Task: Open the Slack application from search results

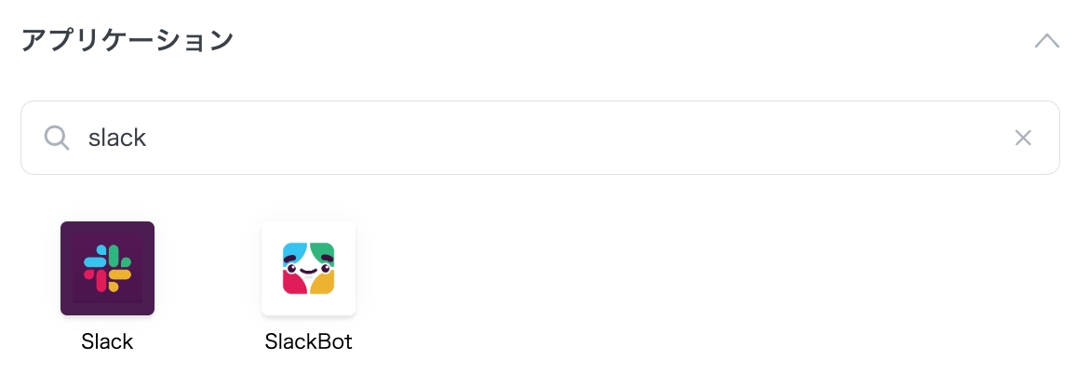Action: tap(107, 268)
